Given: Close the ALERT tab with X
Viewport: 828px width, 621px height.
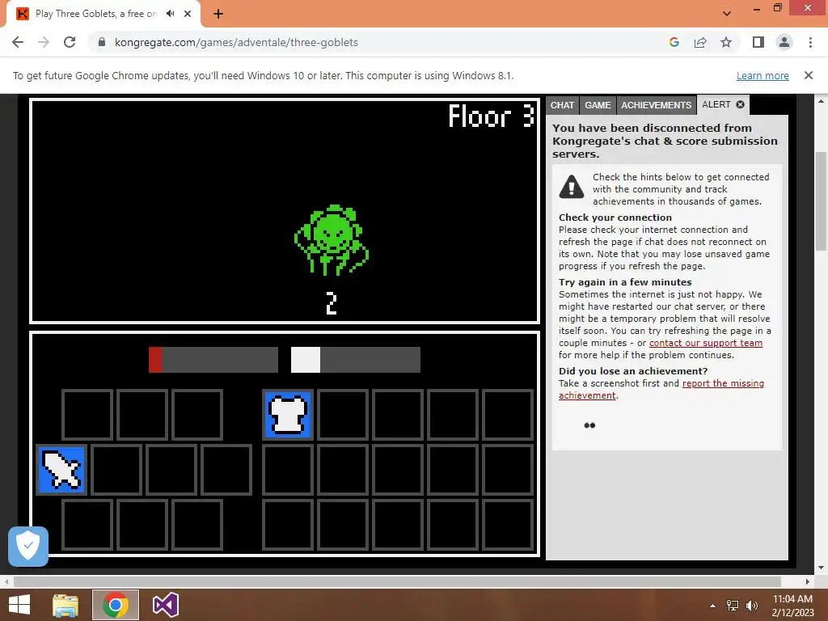Looking at the screenshot, I should pyautogui.click(x=741, y=104).
